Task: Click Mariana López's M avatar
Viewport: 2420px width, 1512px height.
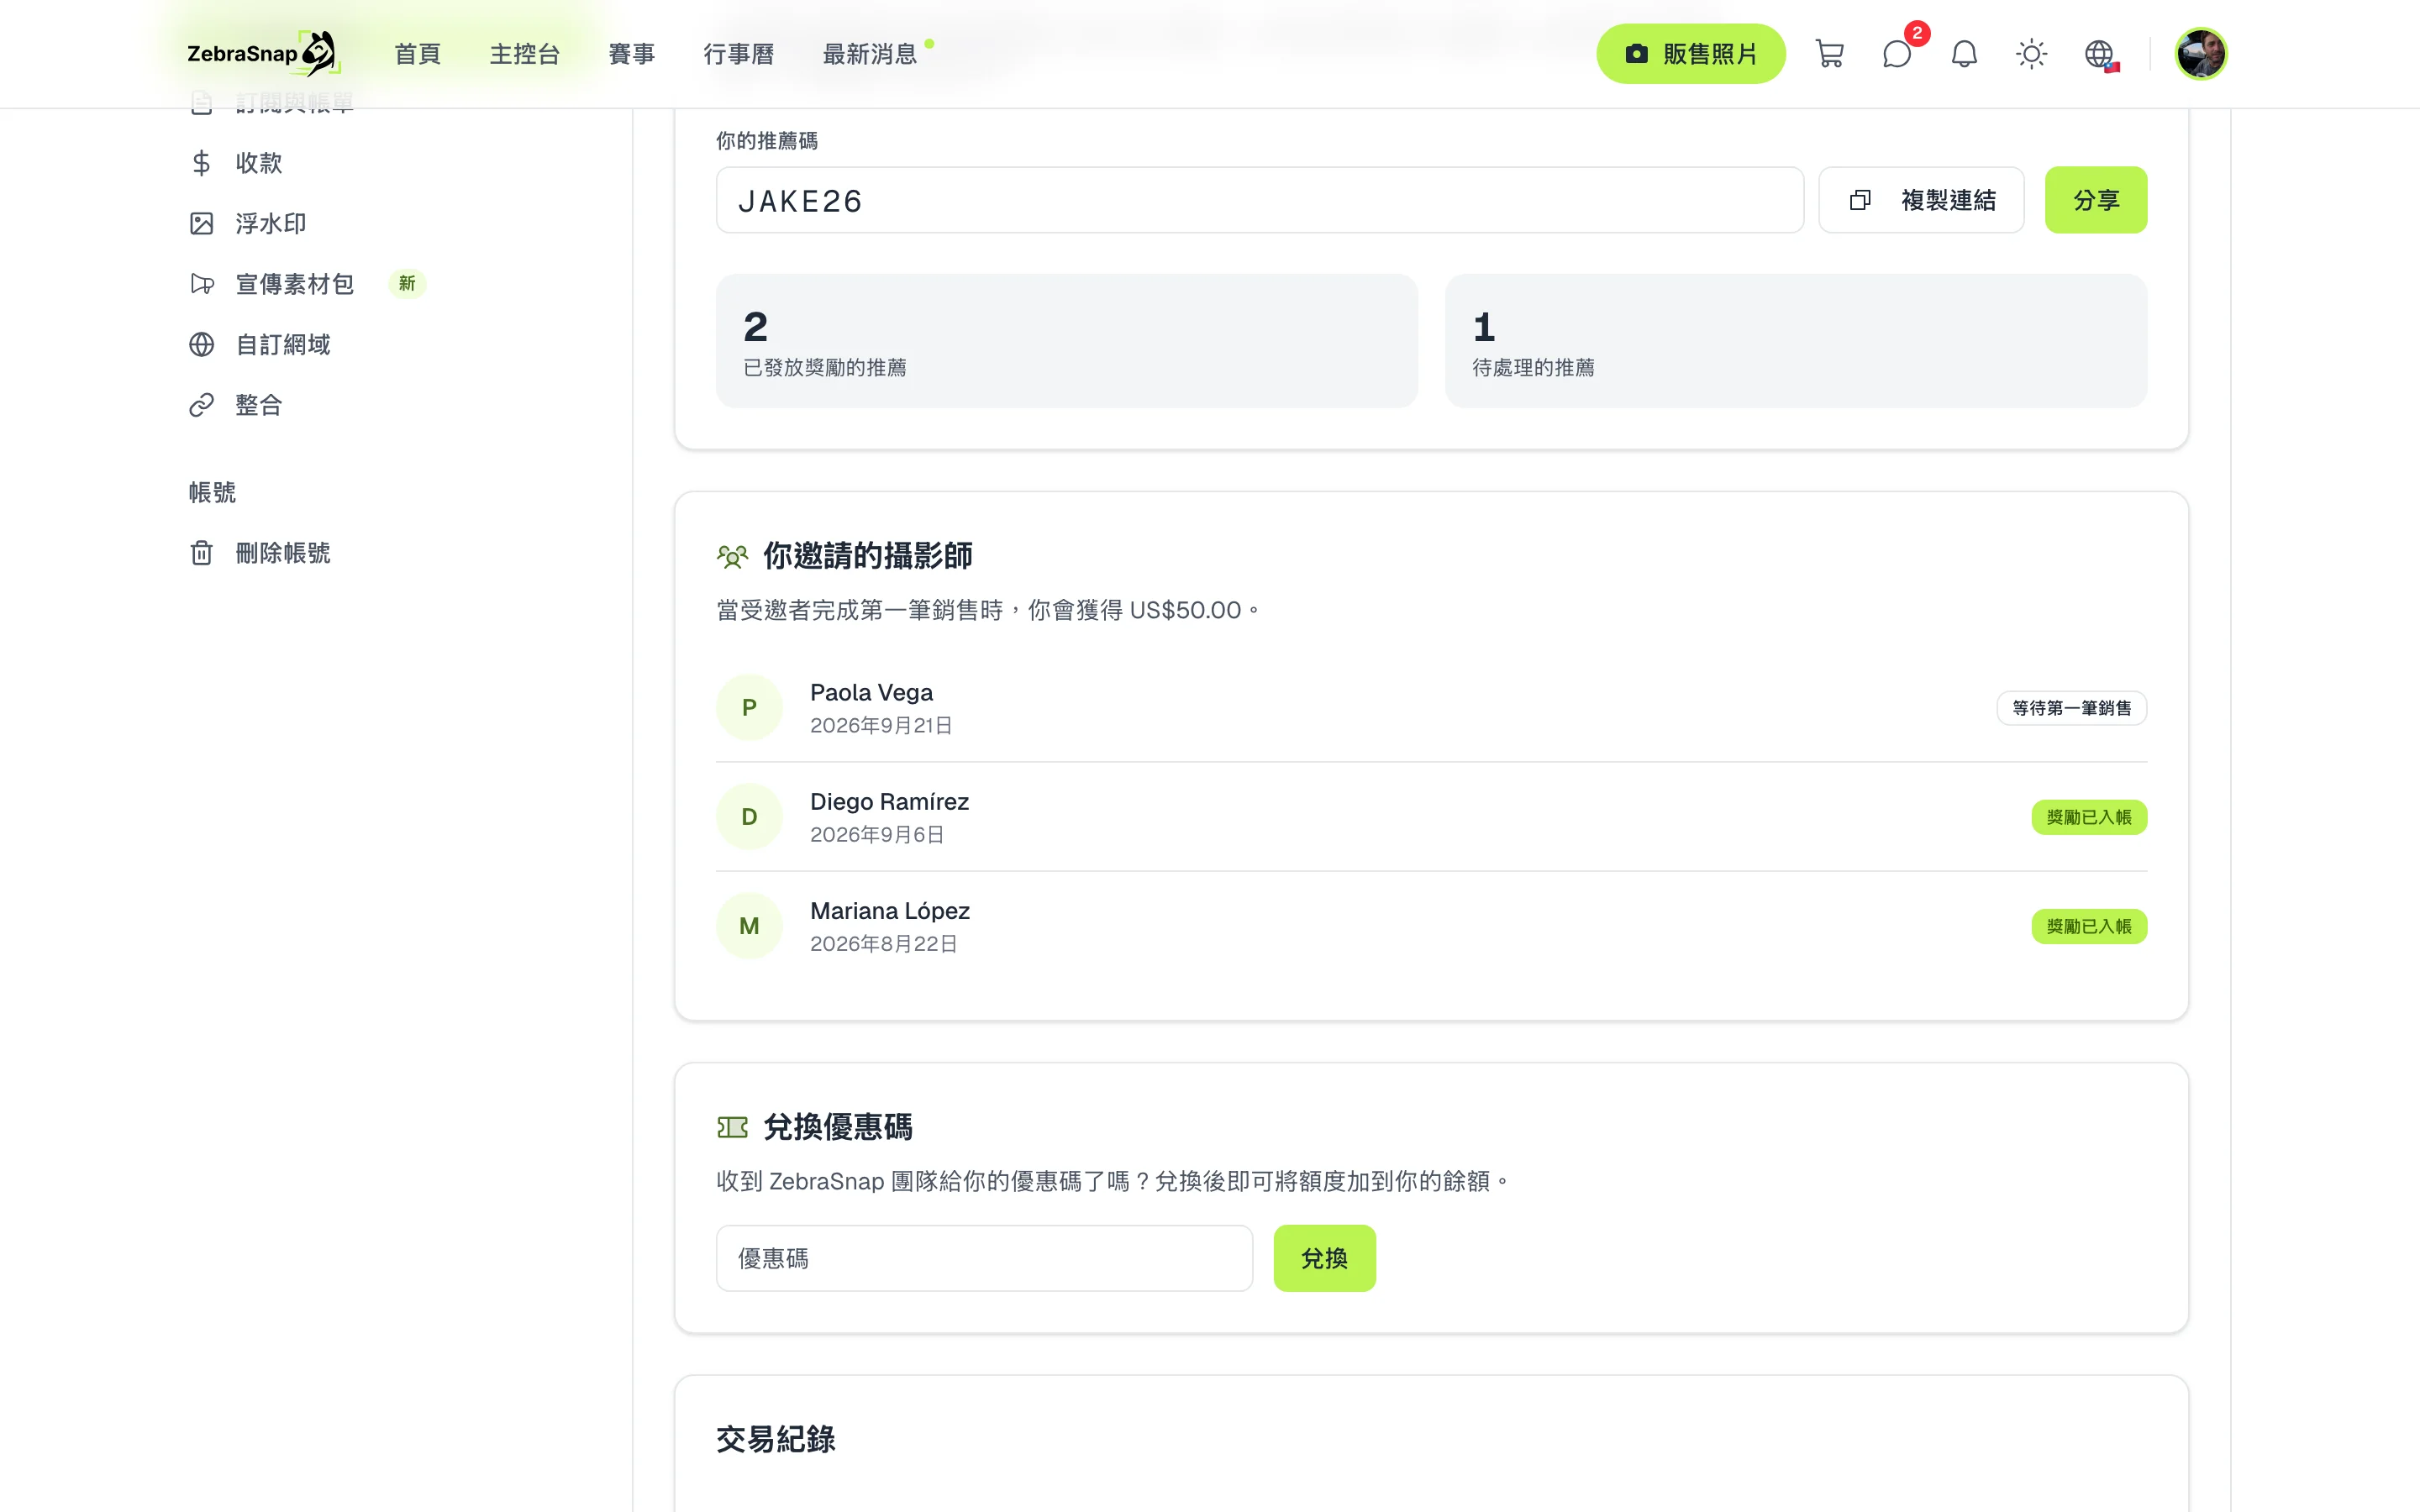Action: coord(749,926)
